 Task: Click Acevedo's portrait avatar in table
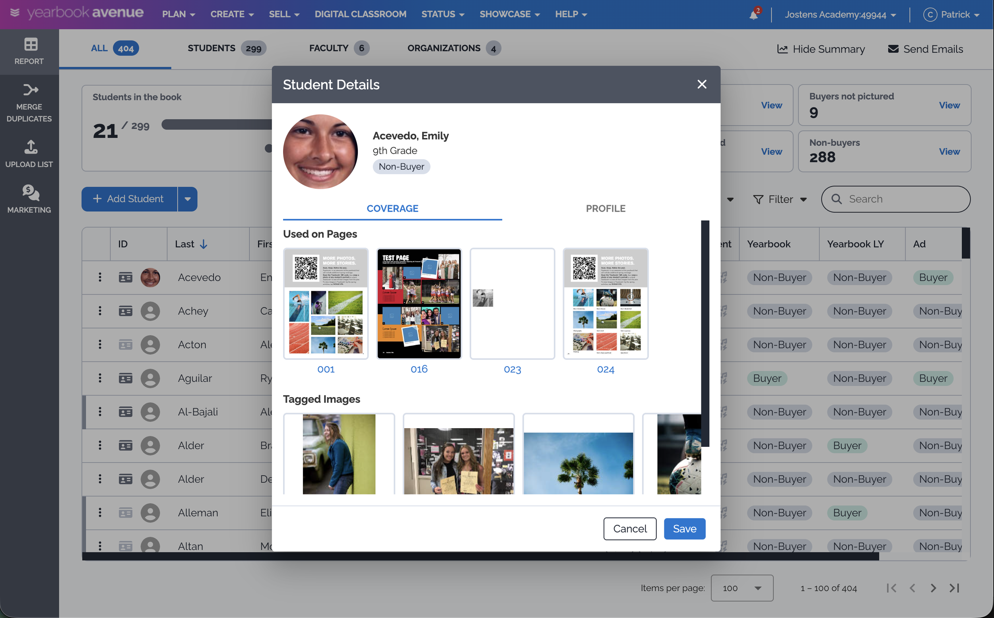click(x=150, y=278)
